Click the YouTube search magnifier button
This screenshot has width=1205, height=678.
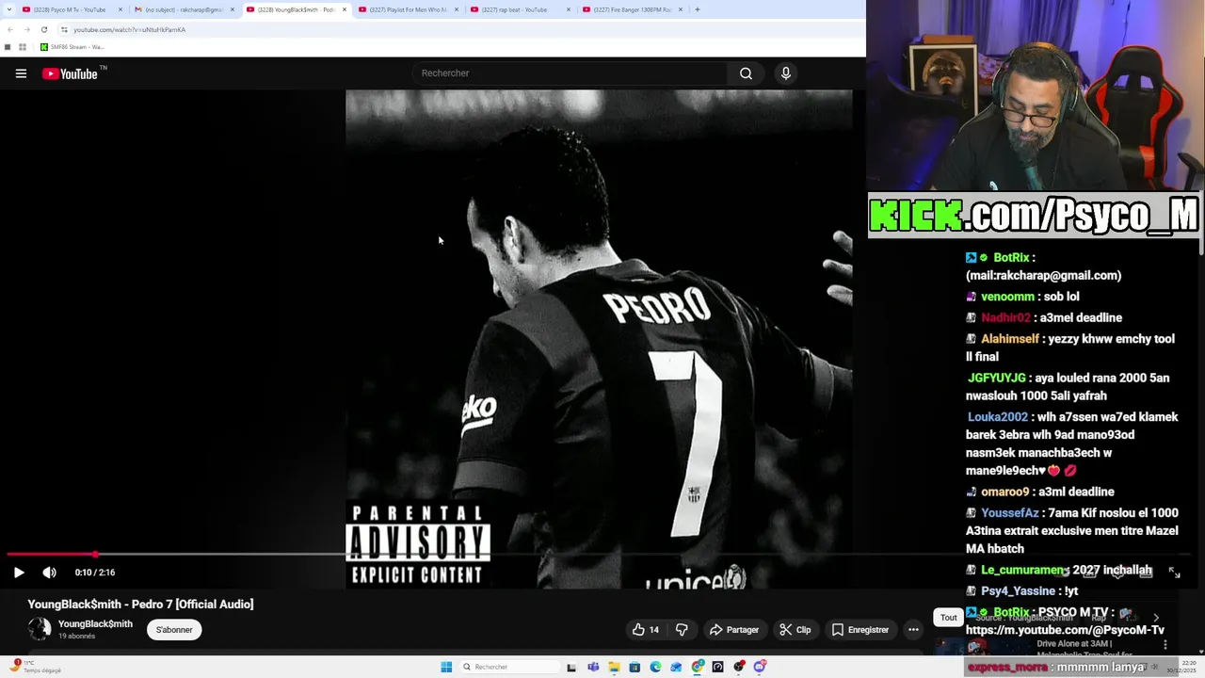tap(746, 73)
